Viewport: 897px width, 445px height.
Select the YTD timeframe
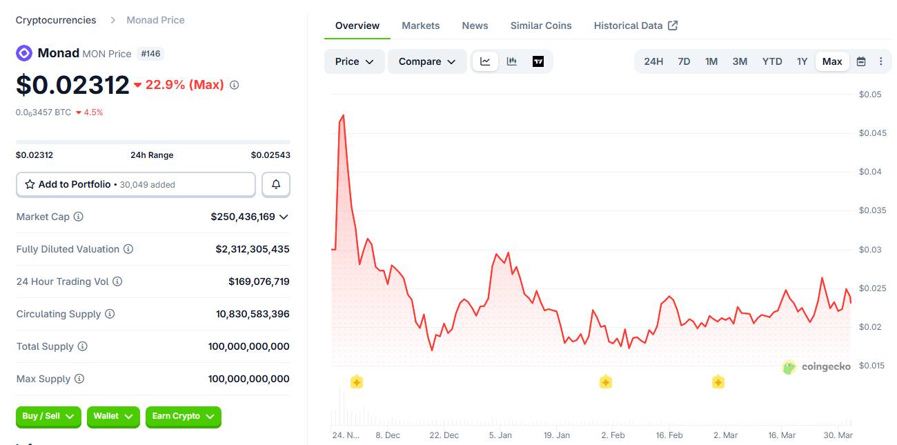772,61
